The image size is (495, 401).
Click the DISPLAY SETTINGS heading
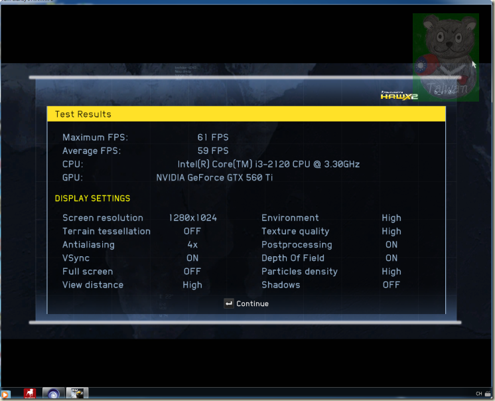pyautogui.click(x=92, y=199)
